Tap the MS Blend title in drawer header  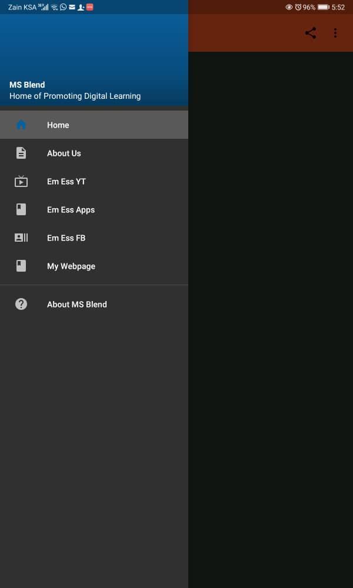click(x=27, y=85)
